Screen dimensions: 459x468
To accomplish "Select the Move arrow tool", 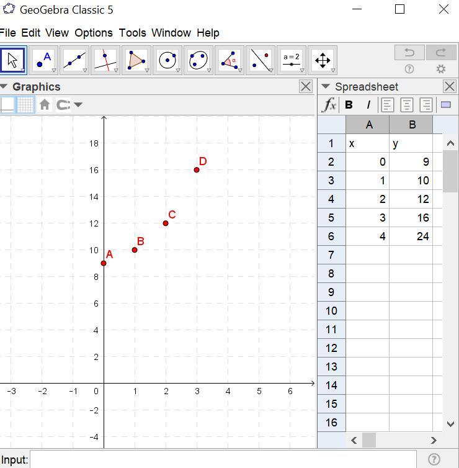I will 12,60.
